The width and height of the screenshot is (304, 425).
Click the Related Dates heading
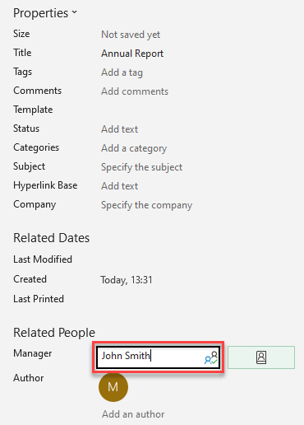[x=52, y=238]
